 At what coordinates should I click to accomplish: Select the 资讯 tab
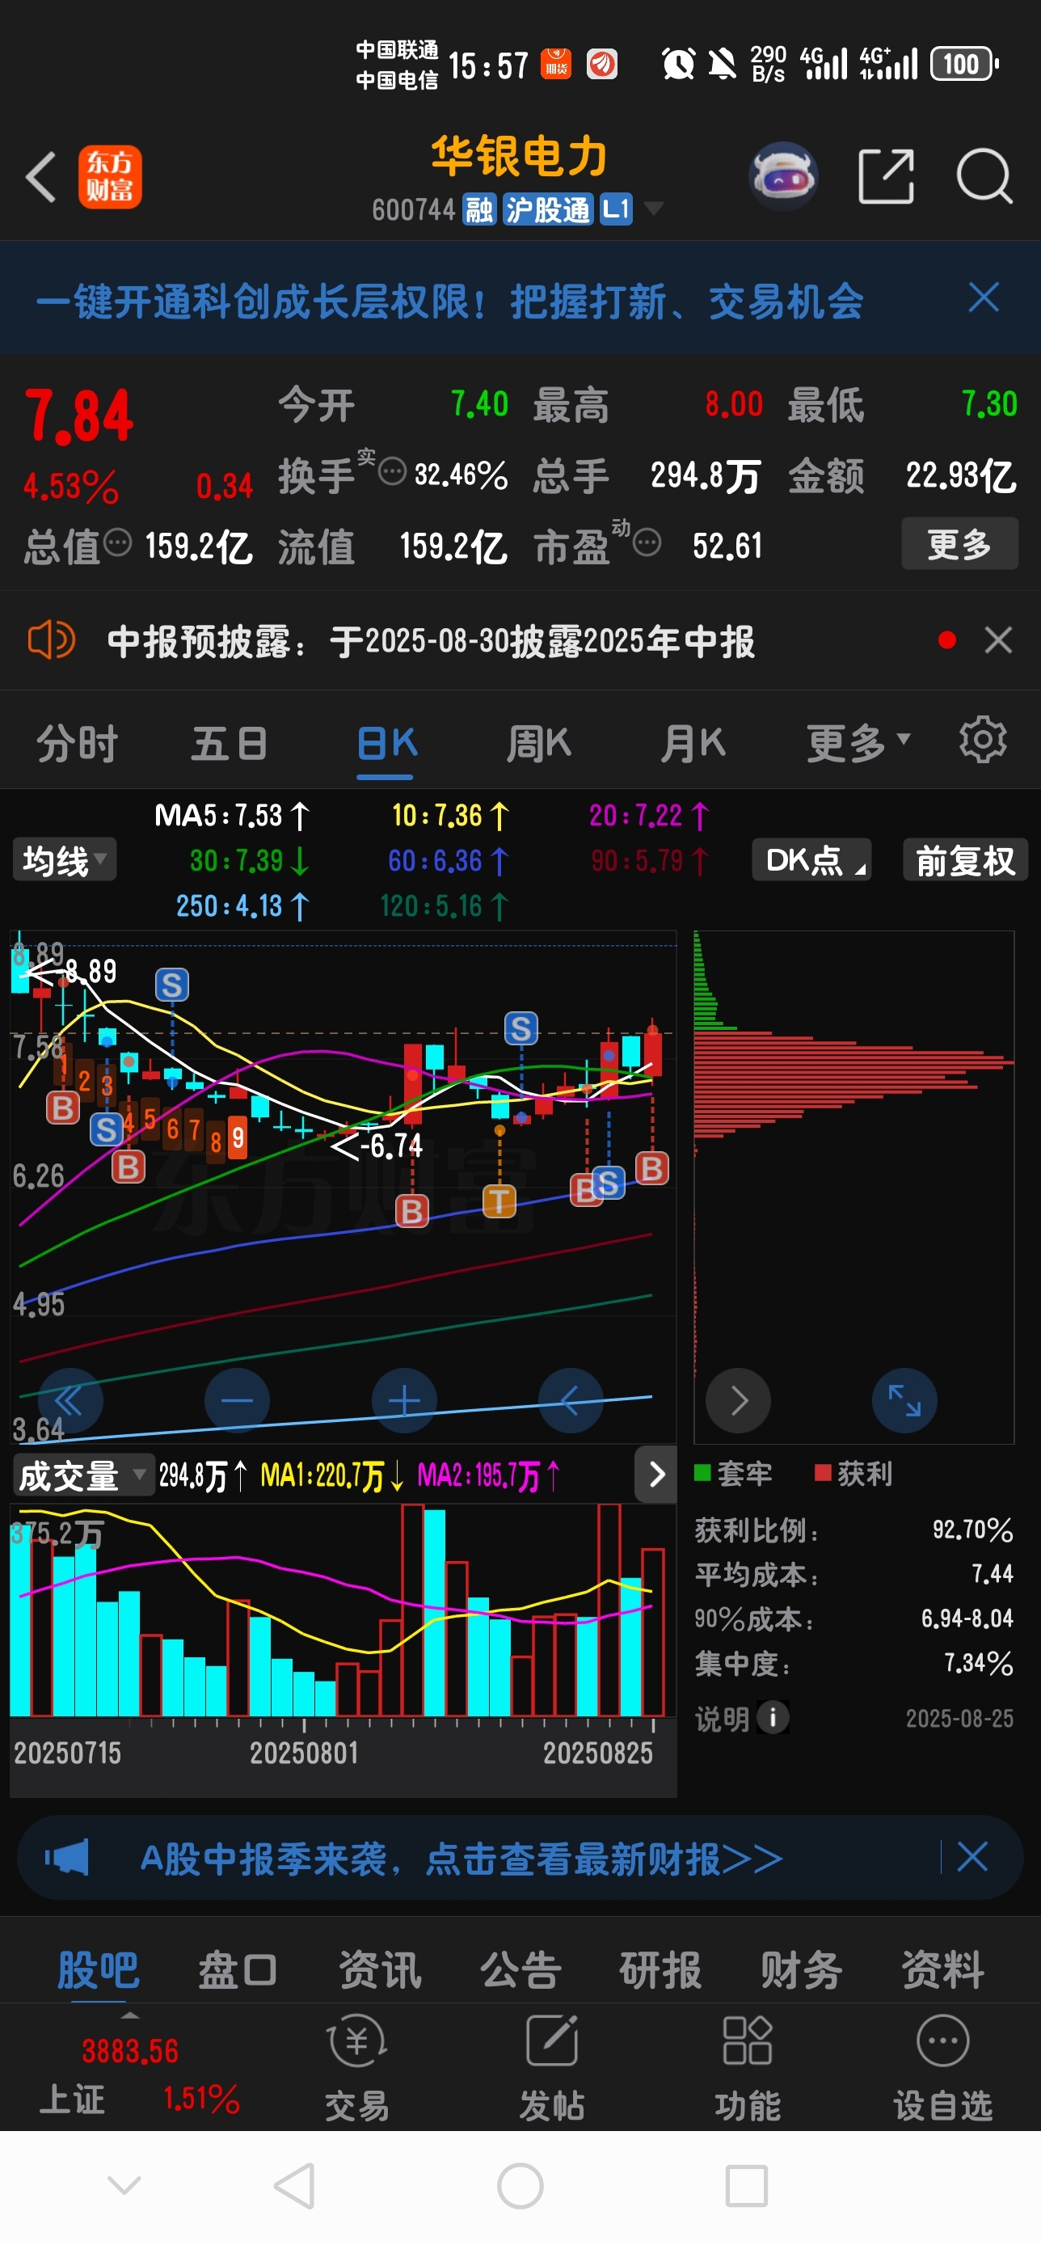tap(380, 1969)
